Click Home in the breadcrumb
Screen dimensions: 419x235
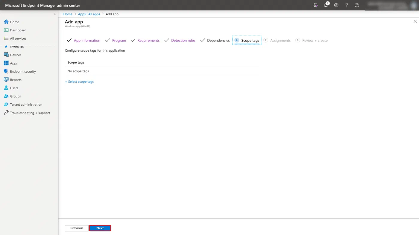click(x=68, y=14)
